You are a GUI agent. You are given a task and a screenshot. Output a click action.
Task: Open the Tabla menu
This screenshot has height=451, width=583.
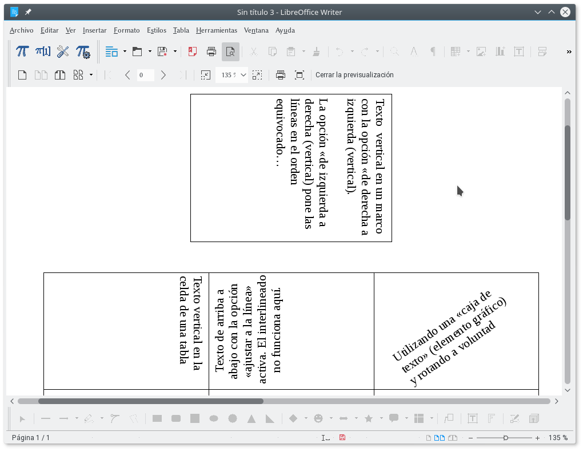click(181, 30)
